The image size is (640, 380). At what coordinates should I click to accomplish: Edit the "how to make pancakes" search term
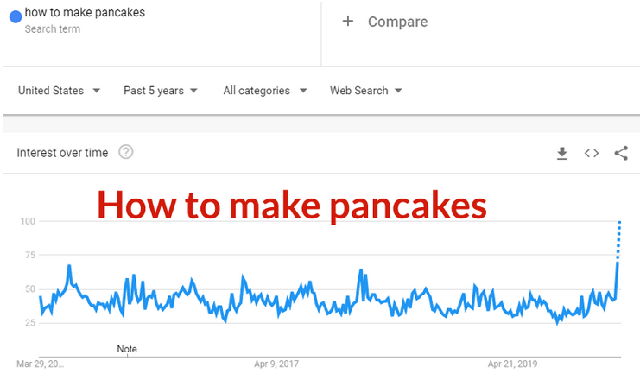tap(85, 13)
